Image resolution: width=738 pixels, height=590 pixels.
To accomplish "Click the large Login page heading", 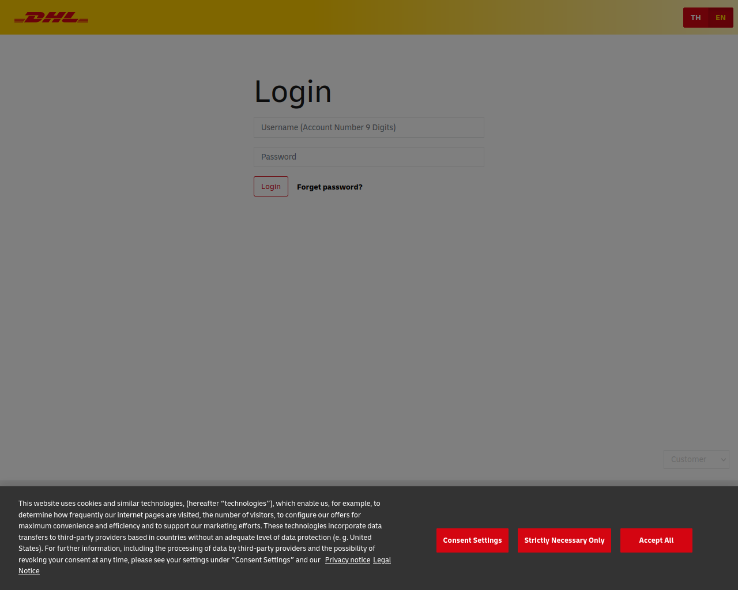I will (293, 92).
